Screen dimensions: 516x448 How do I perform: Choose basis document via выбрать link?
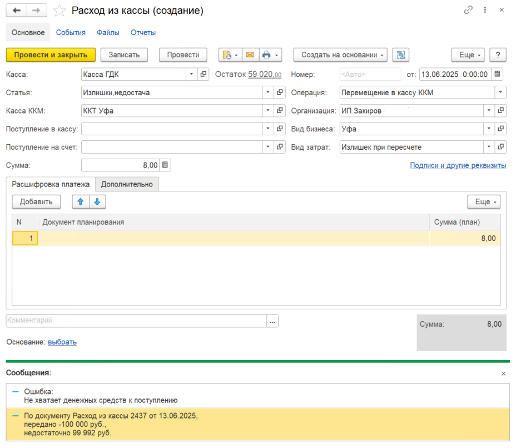pos(62,342)
